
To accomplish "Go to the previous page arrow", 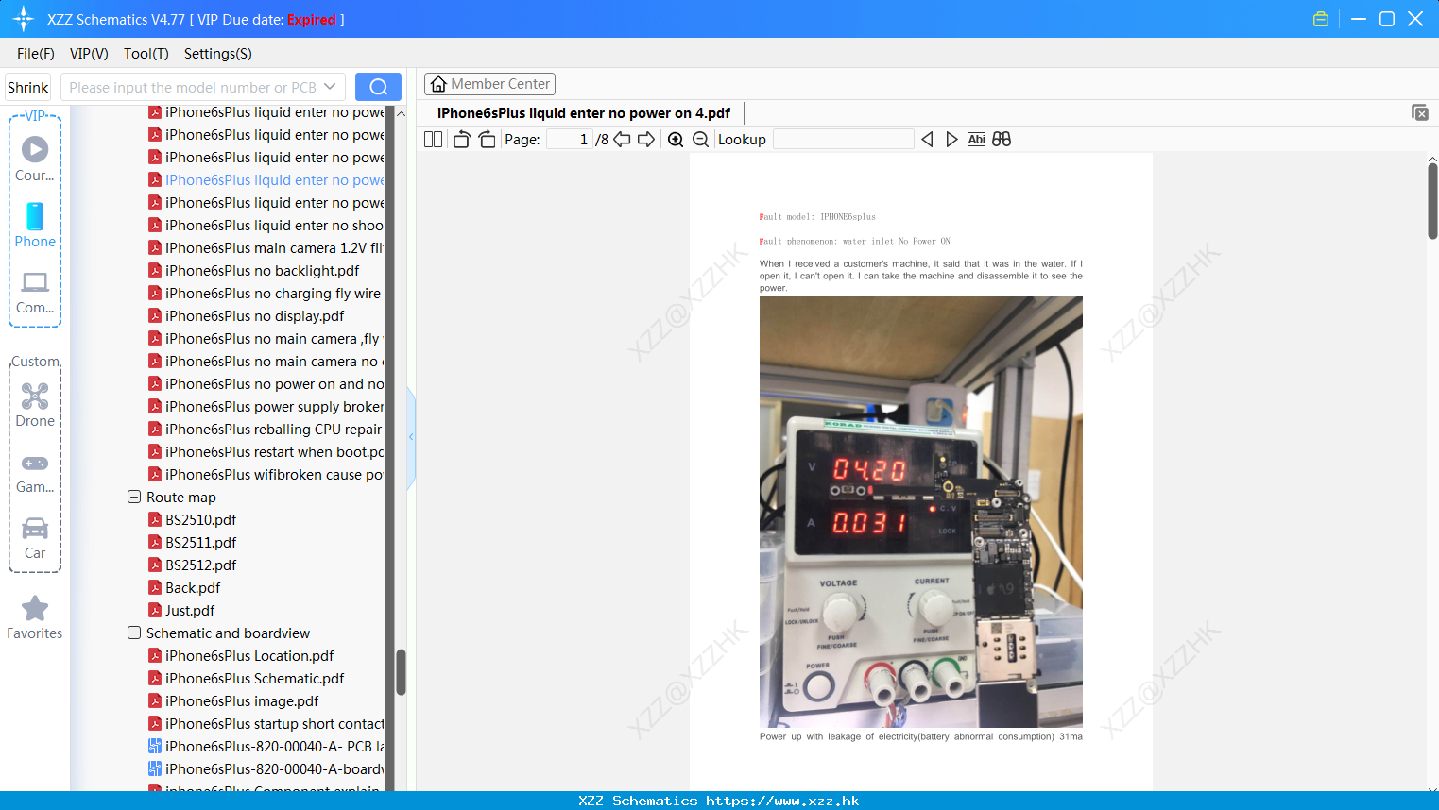I will click(x=622, y=140).
